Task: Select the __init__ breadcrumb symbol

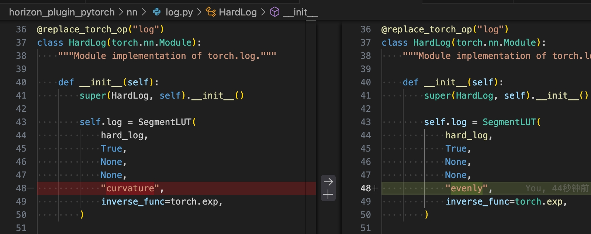Action: point(300,12)
